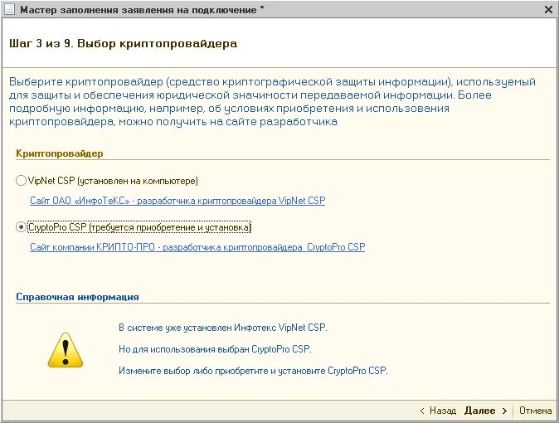This screenshot has width=559, height=423.
Task: Cancel the wizard with Отмена
Action: pyautogui.click(x=535, y=411)
